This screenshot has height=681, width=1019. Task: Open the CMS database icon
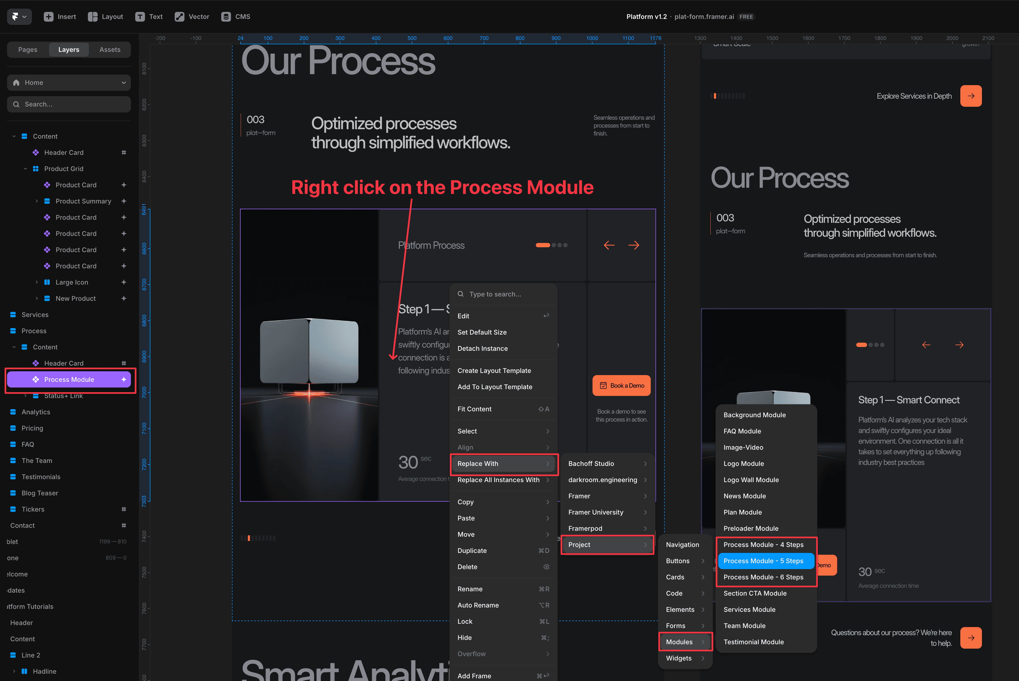point(226,16)
